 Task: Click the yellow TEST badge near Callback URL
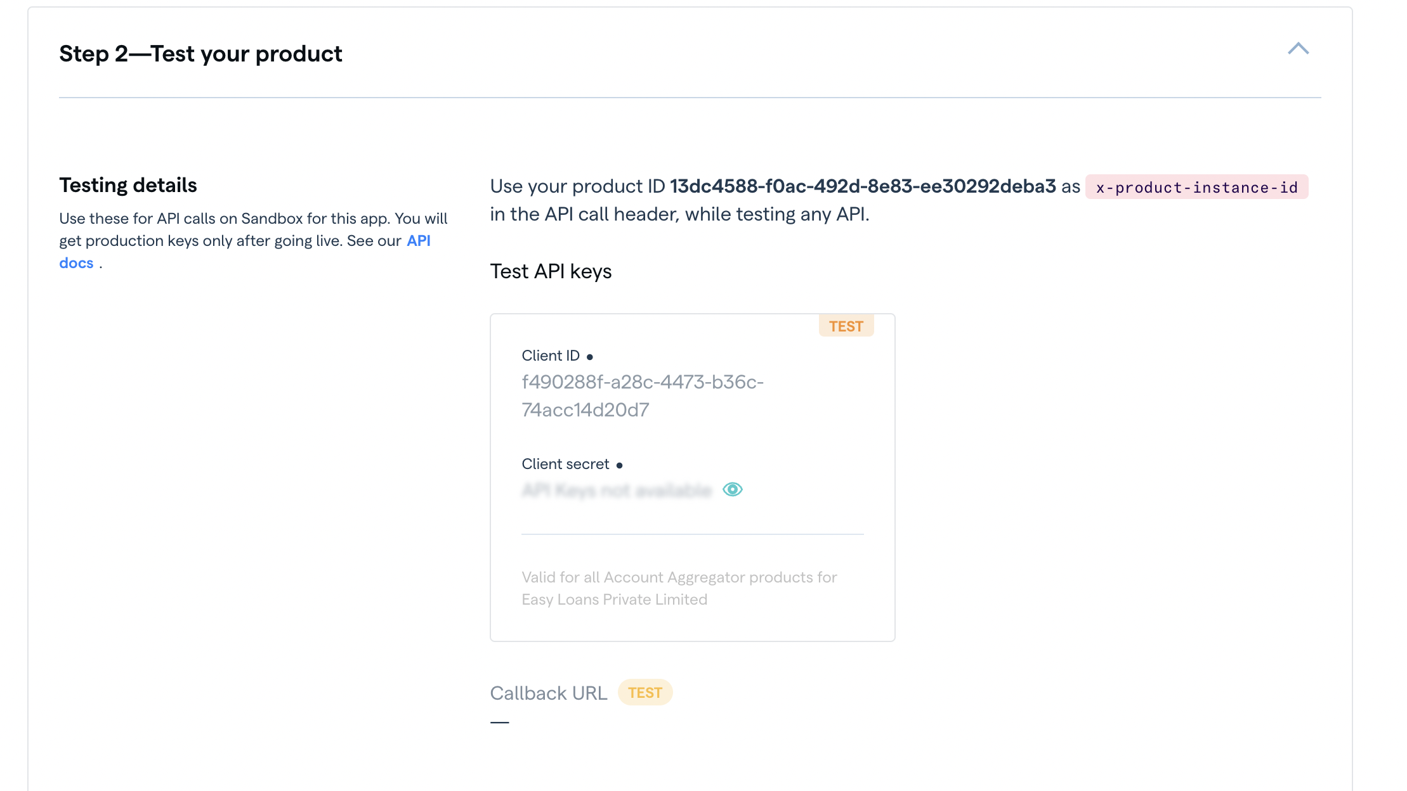point(645,693)
